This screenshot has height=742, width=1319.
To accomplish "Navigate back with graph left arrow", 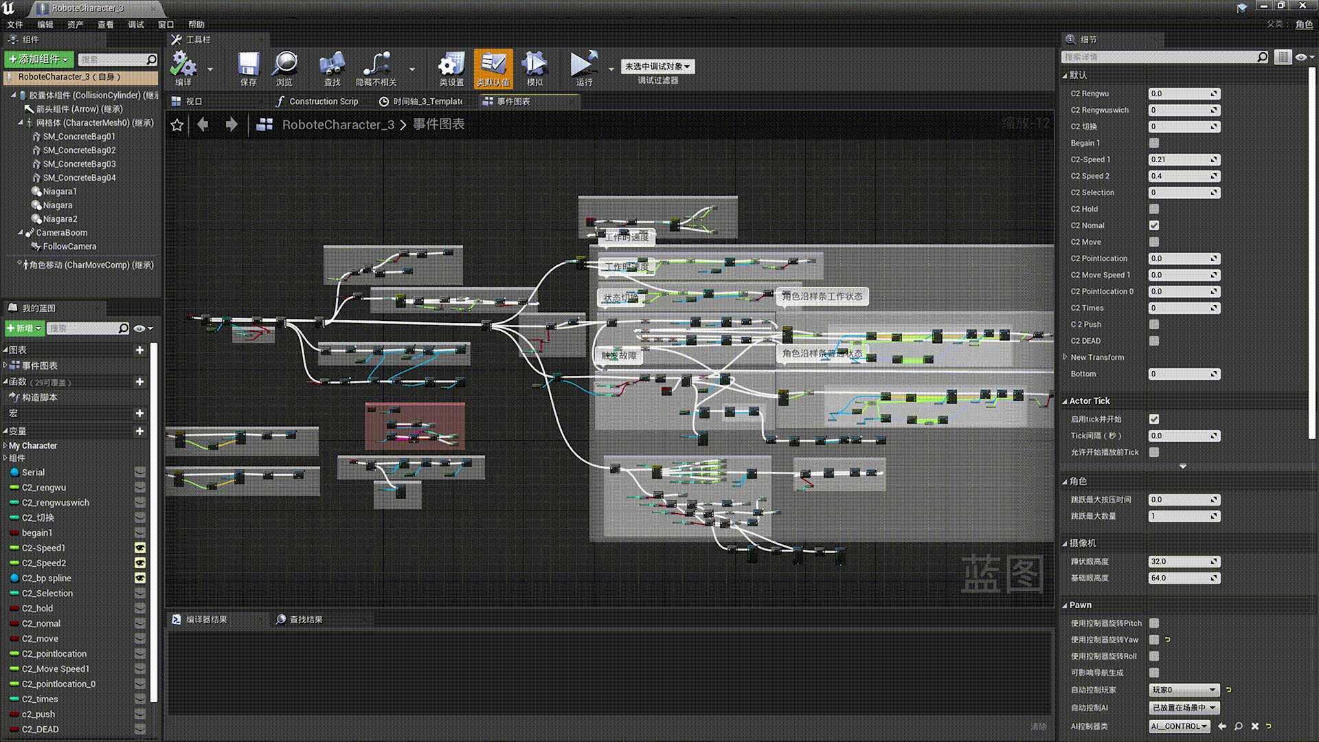I will point(203,124).
